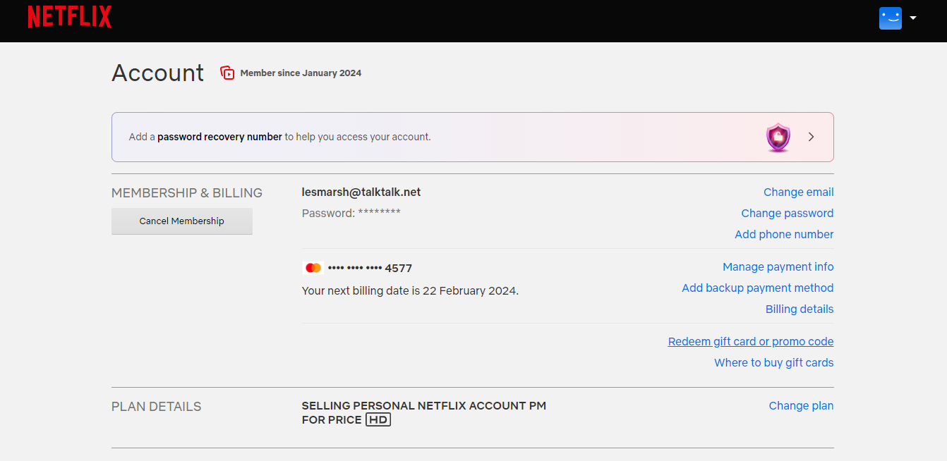
Task: Click Add phone number link
Action: pyautogui.click(x=784, y=234)
